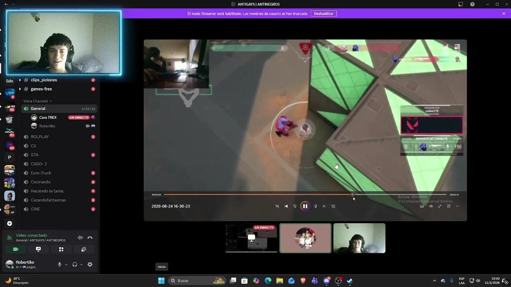Join the GTA voice channel
The image size is (511, 287).
pos(59,155)
